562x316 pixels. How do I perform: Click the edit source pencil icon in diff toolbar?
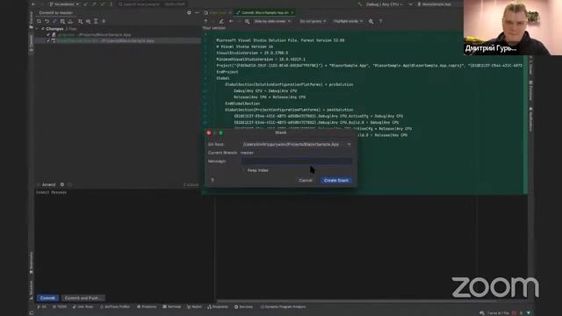coord(221,21)
